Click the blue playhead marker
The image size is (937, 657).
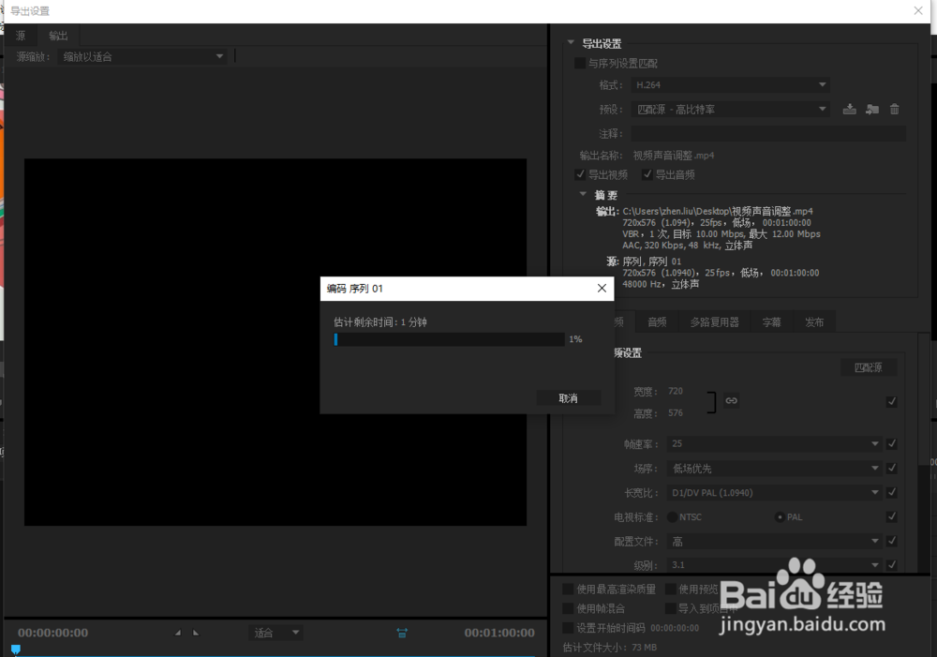pos(16,650)
